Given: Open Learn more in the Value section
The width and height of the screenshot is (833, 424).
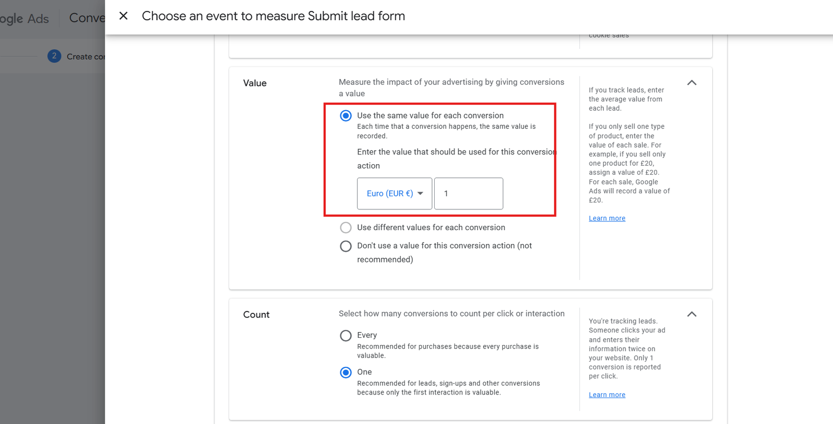Looking at the screenshot, I should [x=607, y=218].
